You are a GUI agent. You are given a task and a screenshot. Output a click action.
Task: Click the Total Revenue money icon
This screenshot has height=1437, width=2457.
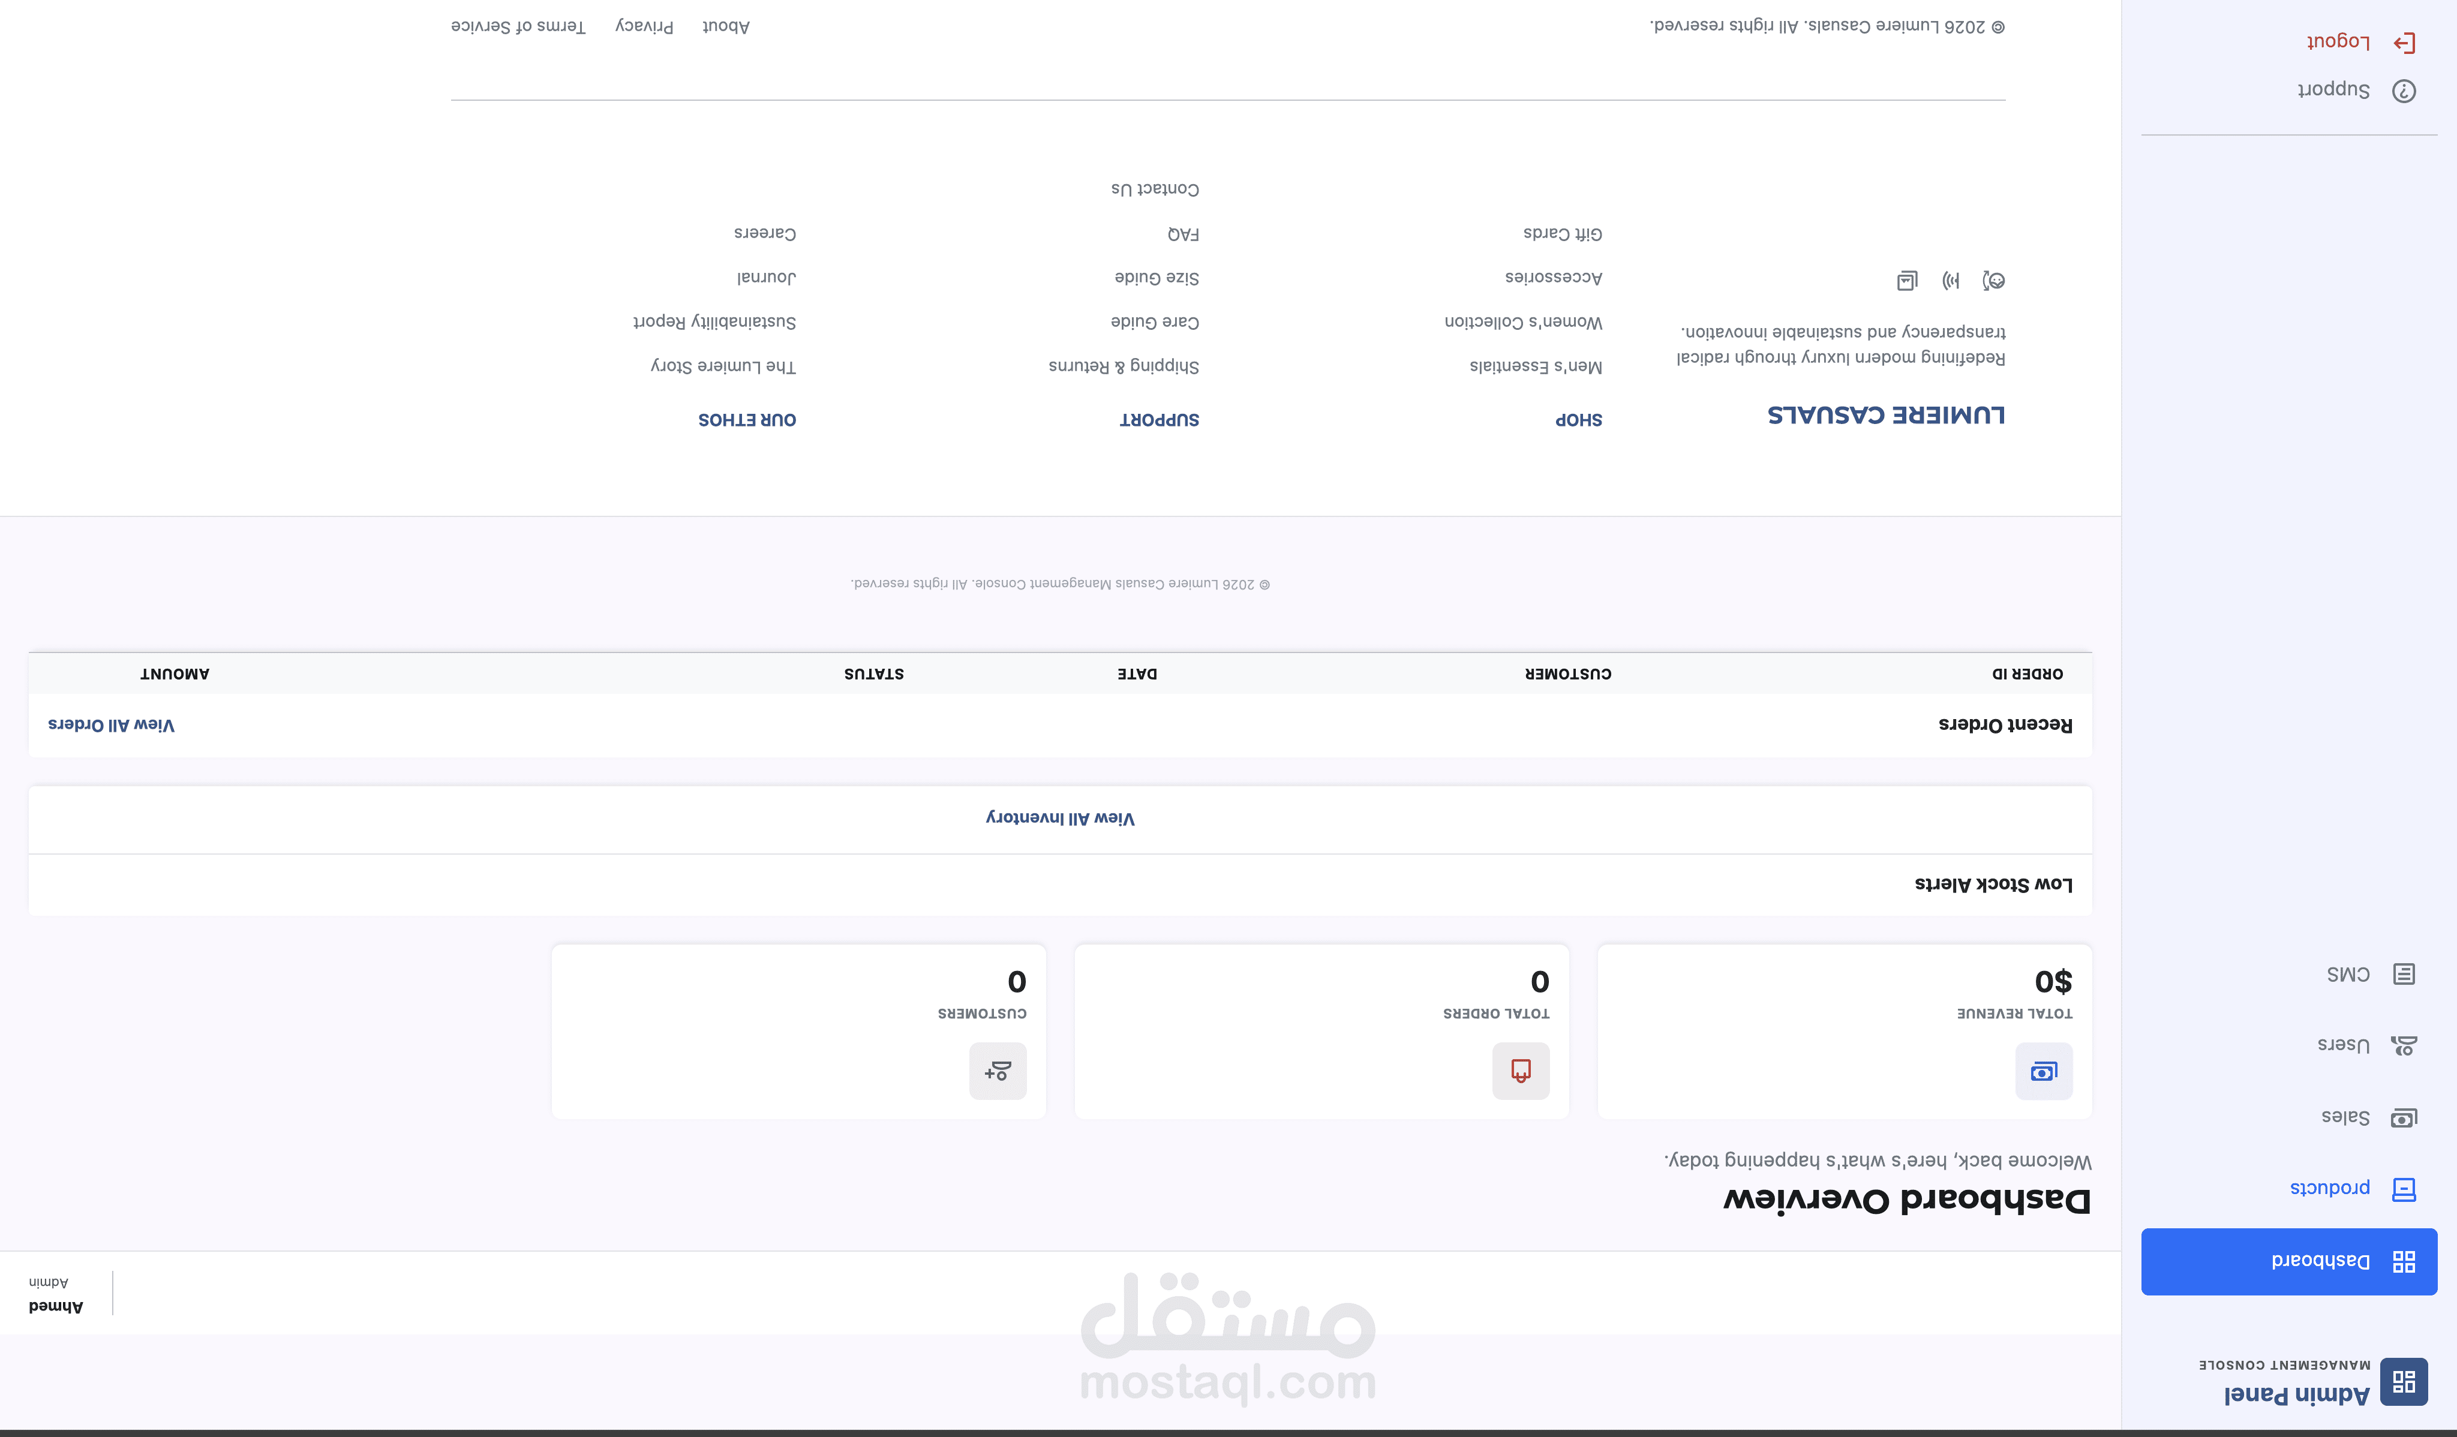pos(2044,1071)
